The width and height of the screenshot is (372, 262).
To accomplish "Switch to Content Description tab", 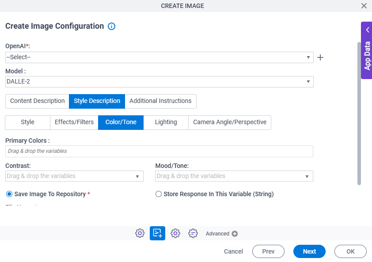I will pyautogui.click(x=37, y=101).
